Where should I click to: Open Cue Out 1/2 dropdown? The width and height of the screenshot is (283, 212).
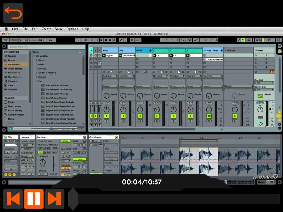264,83
